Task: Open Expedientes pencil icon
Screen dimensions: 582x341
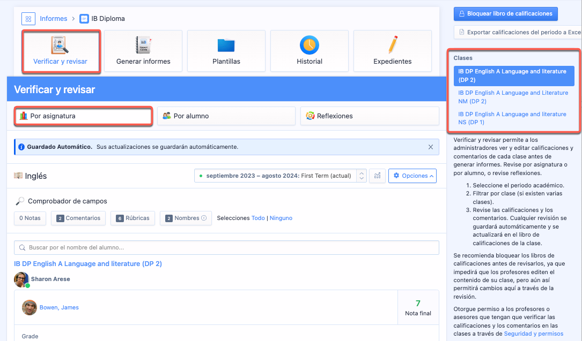Action: (x=393, y=45)
